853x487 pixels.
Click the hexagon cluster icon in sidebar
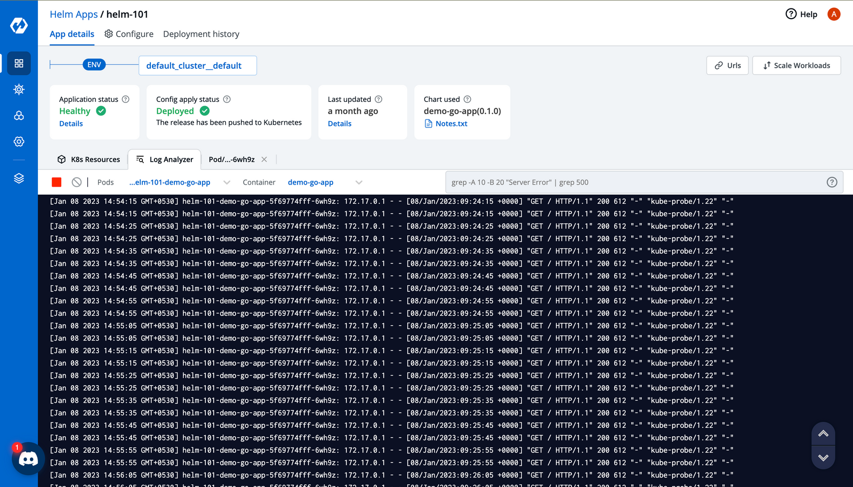19,115
